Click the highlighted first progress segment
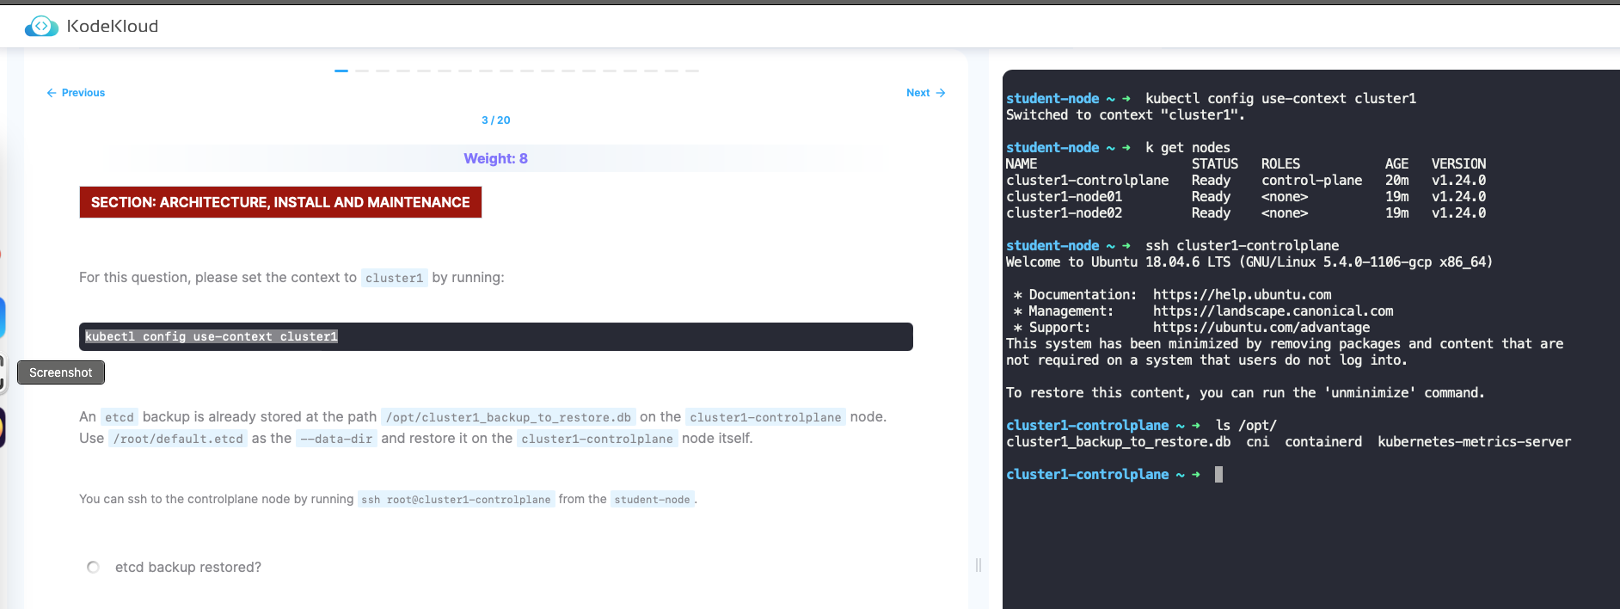1620x609 pixels. (x=341, y=71)
